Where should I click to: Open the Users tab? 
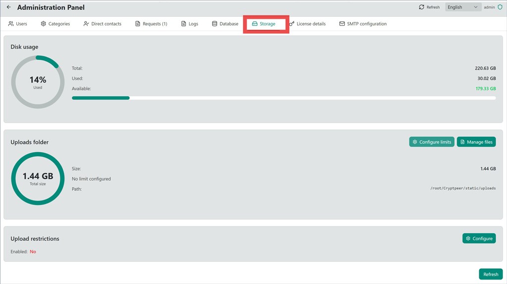tap(17, 24)
